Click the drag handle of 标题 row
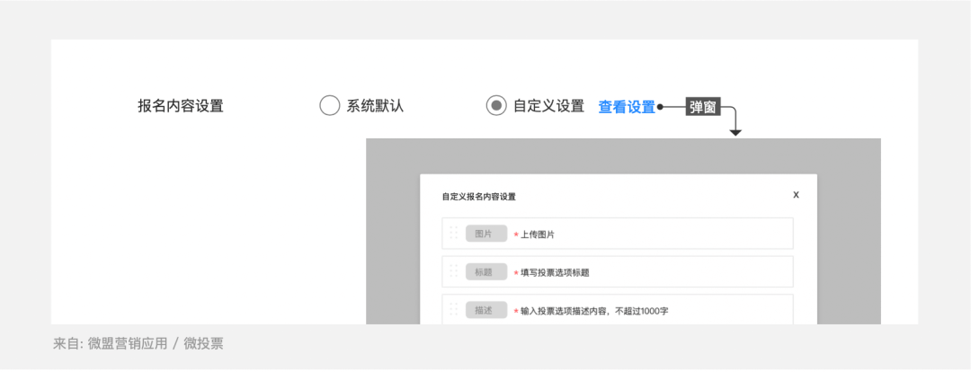This screenshot has height=372, width=971. click(x=453, y=271)
